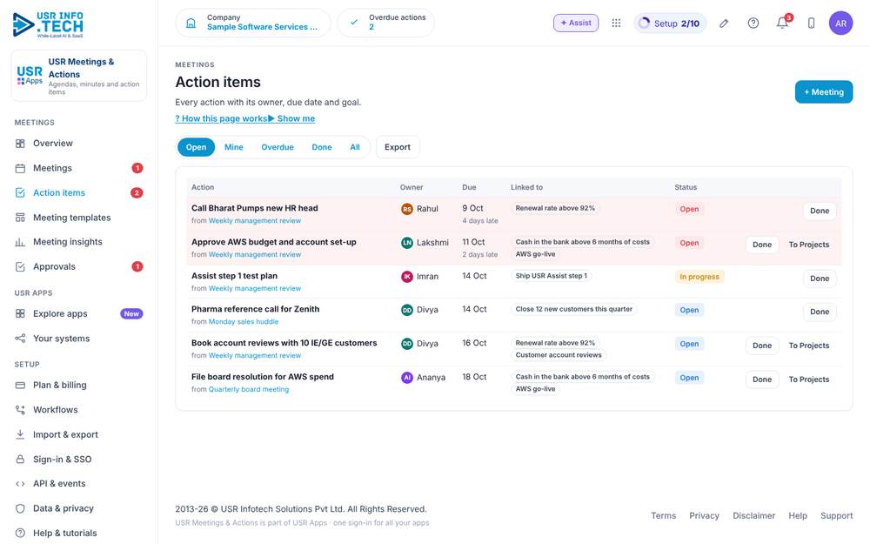The image size is (870, 544).
Task: Click the API & events code icon
Action: click(x=20, y=483)
